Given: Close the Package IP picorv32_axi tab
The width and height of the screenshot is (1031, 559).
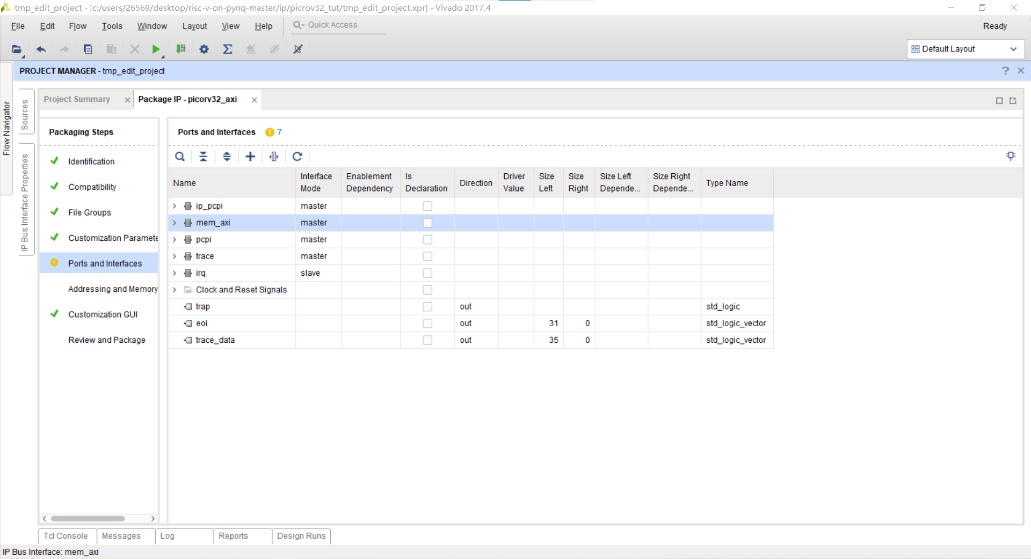Looking at the screenshot, I should pos(254,100).
